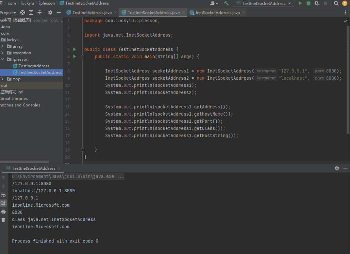Expand the oop package folder
The image size is (350, 254).
pyautogui.click(x=3, y=79)
